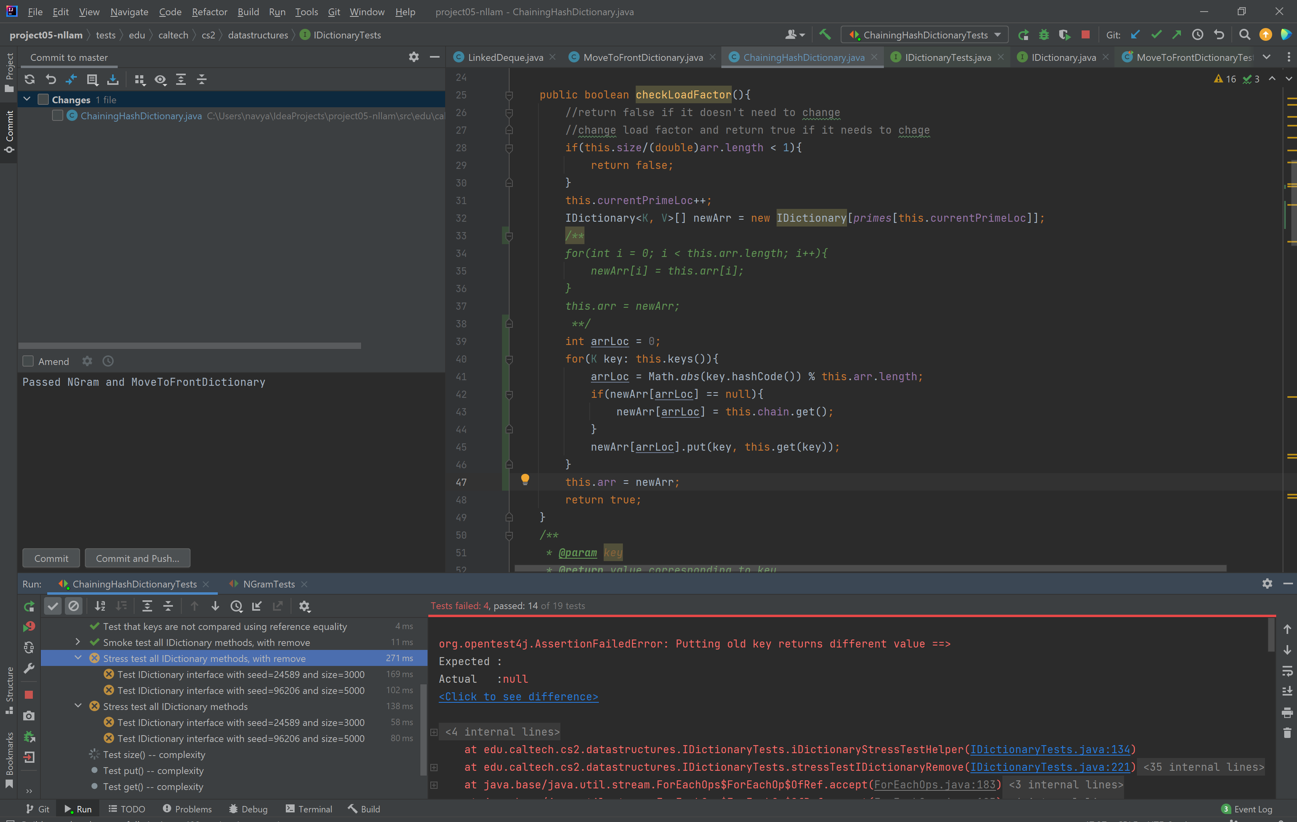This screenshot has width=1297, height=822.
Task: Click the Build project hammer icon
Action: pyautogui.click(x=825, y=35)
